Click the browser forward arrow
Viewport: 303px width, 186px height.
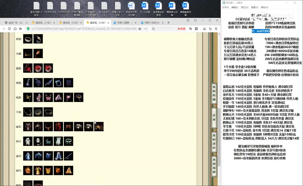[4, 29]
